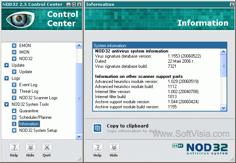The width and height of the screenshot is (236, 163).
Task: Click the Information 'i' icon
Action: (x=14, y=124)
